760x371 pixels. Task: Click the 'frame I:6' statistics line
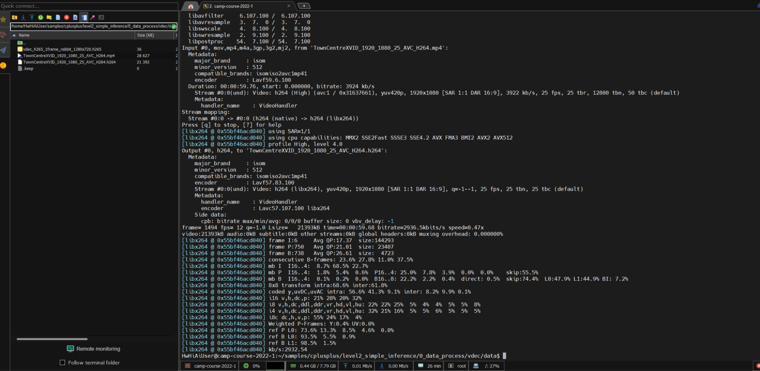pos(288,240)
